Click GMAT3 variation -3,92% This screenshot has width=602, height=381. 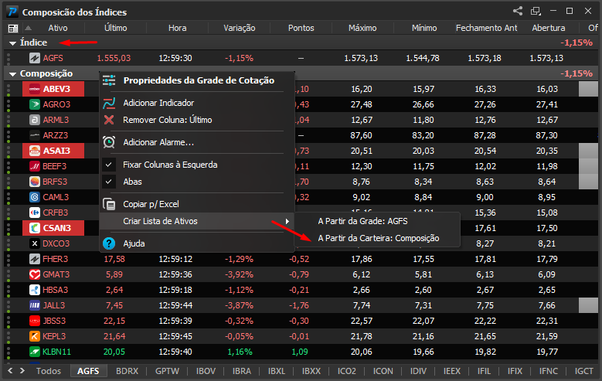[239, 274]
